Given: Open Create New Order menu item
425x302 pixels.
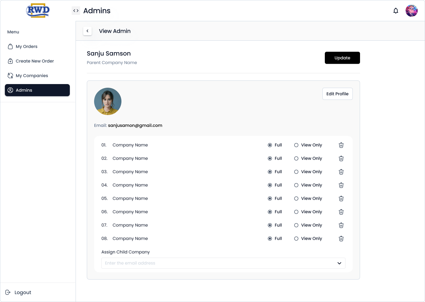Looking at the screenshot, I should point(37,61).
